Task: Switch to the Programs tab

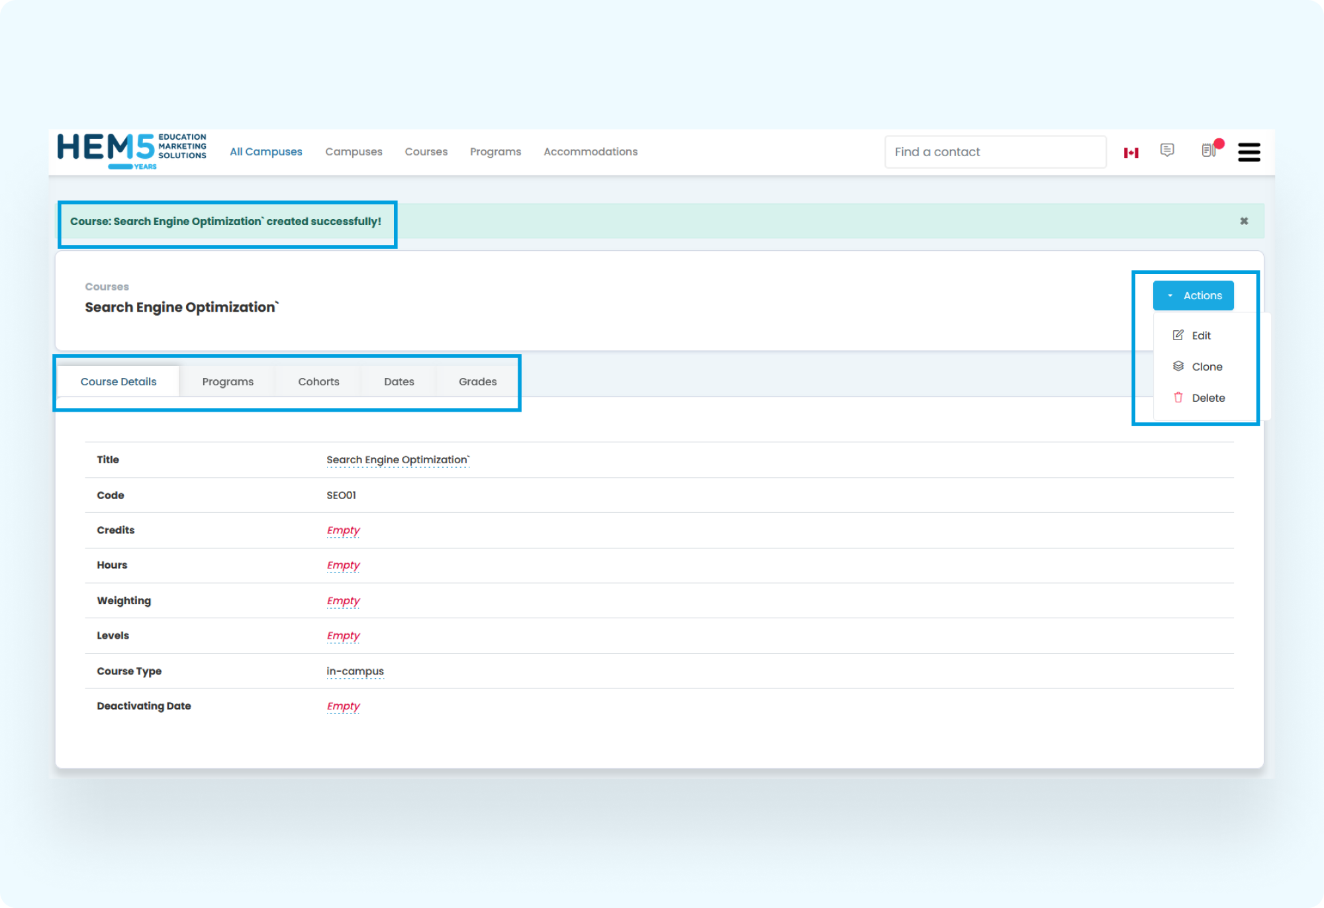Action: coord(228,381)
